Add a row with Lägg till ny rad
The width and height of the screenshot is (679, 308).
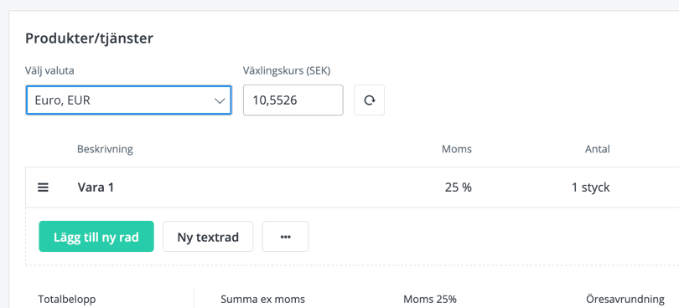[x=96, y=236]
